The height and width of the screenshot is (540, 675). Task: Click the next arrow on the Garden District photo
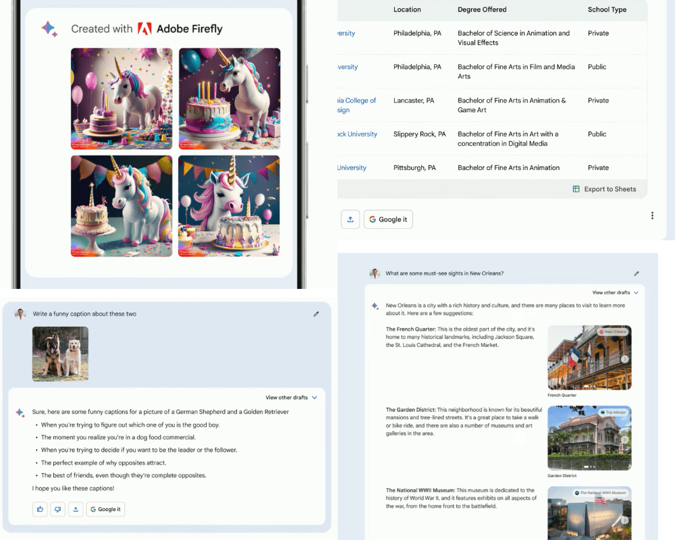624,439
